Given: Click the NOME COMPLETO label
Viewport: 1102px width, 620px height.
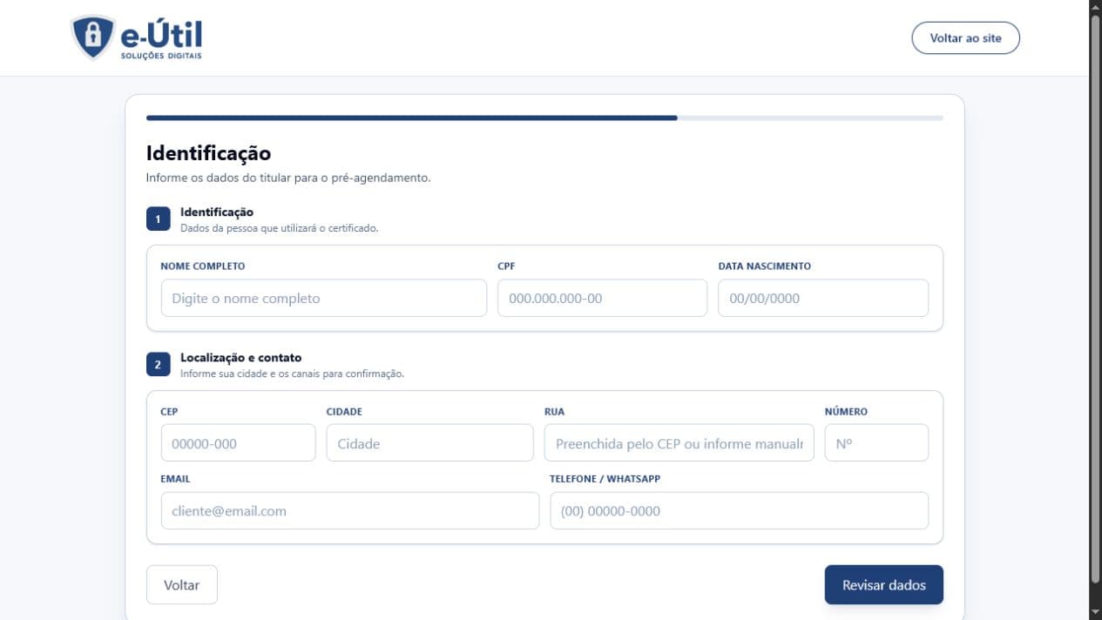Looking at the screenshot, I should [203, 266].
